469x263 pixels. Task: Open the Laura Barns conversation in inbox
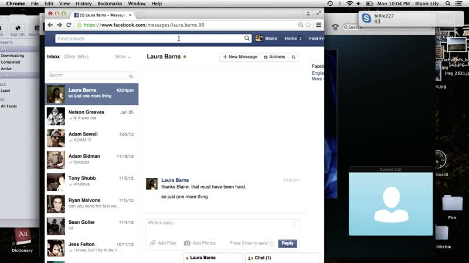[x=91, y=94]
